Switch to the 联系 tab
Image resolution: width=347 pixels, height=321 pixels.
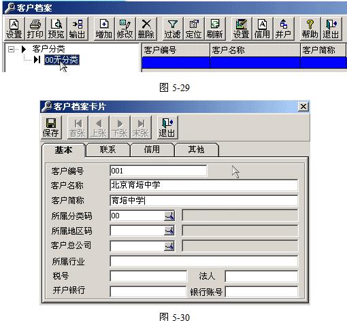pyautogui.click(x=108, y=150)
